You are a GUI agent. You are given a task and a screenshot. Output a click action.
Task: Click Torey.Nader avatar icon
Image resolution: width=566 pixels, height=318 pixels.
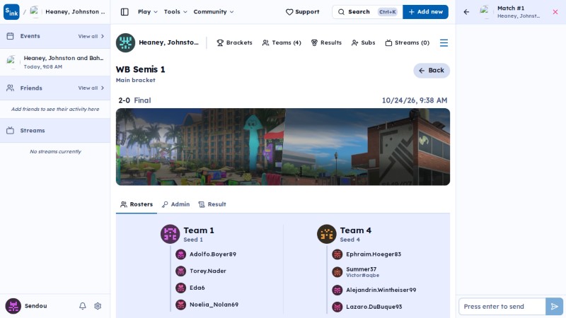[x=180, y=271]
